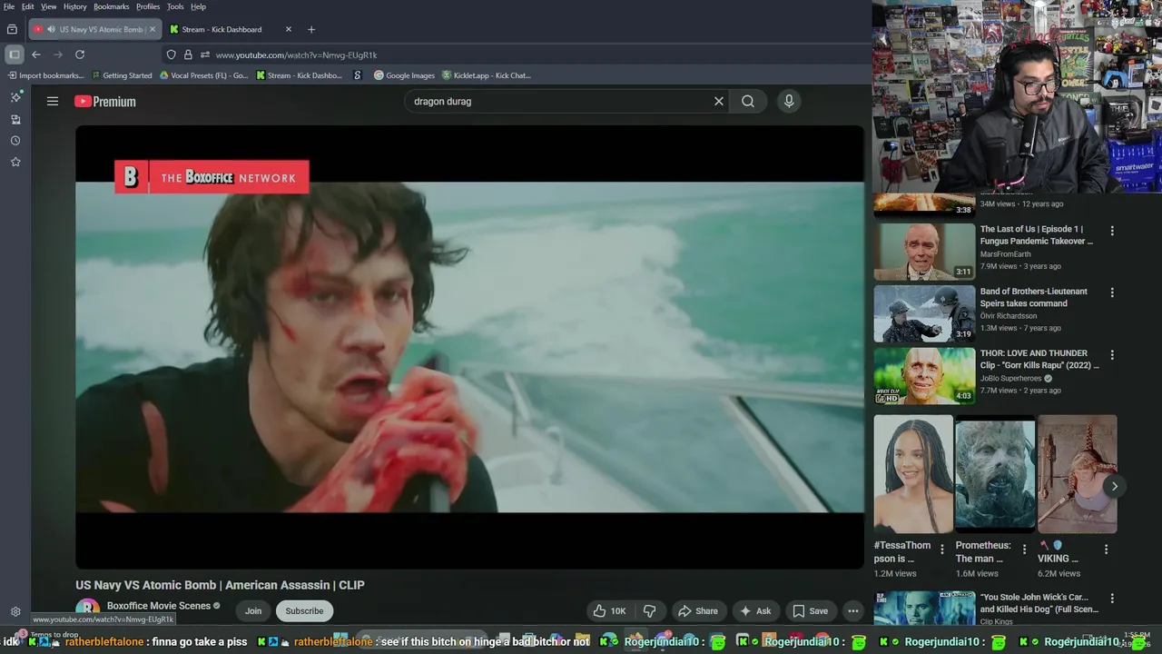
Task: Open options for Band of Brothers video
Action: point(1112,293)
